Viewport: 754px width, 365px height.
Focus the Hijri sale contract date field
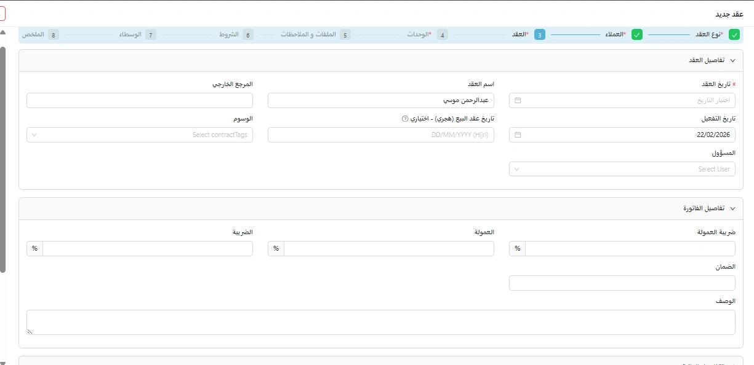click(381, 135)
